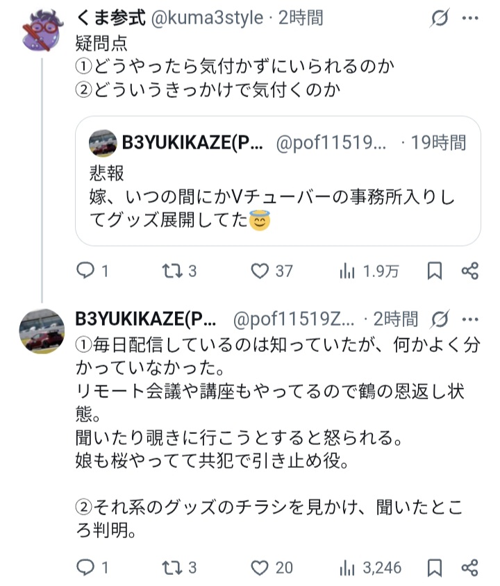Reply to the kuma3style tweet
Viewport: 500px width, 586px height.
pos(85,271)
